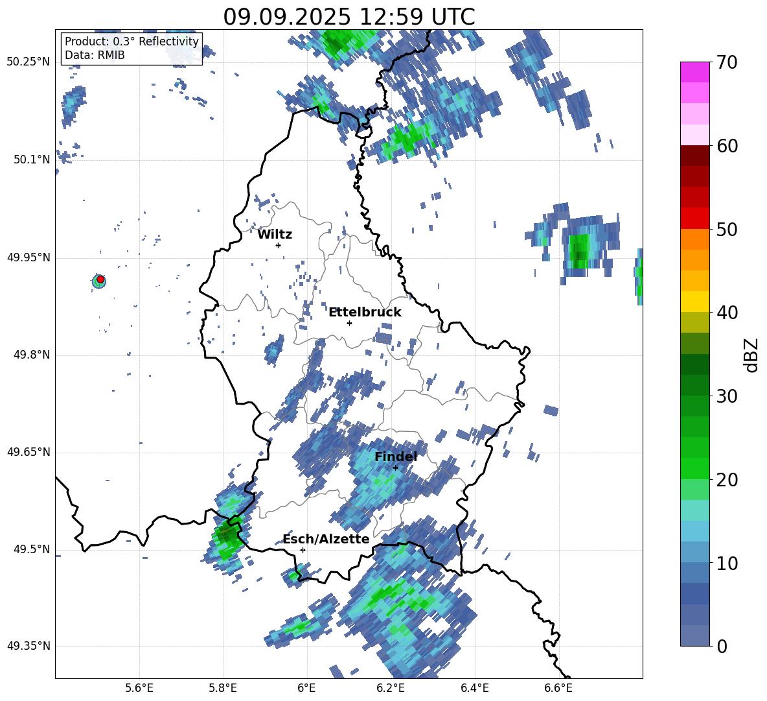Click the Esch/Alzette city label

coord(326,540)
